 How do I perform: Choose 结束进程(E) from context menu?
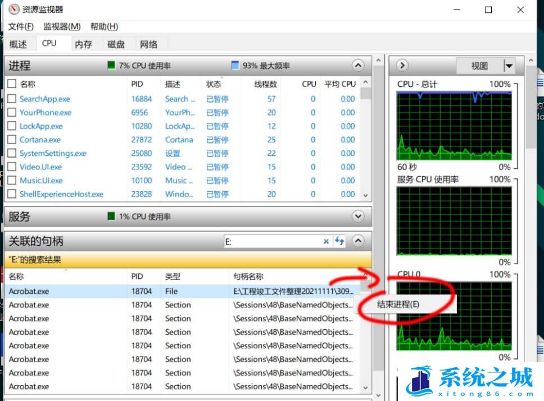(x=398, y=304)
